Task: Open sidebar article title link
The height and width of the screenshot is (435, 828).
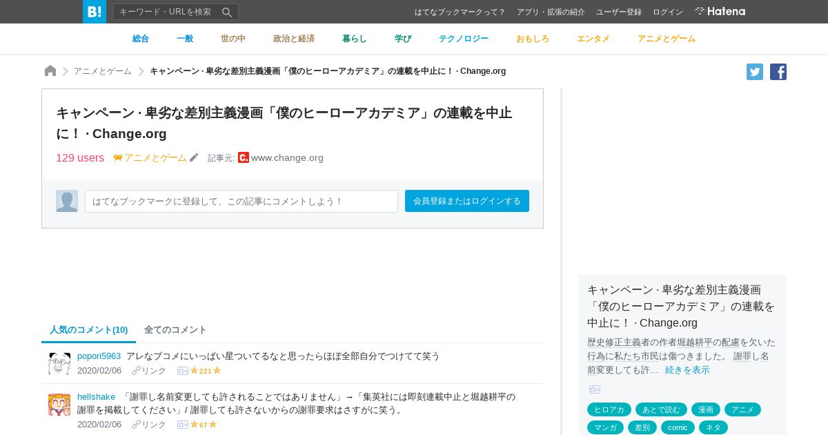Action: tap(681, 306)
